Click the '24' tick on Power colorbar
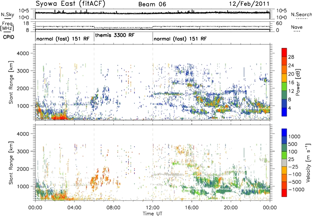 pos(291,66)
